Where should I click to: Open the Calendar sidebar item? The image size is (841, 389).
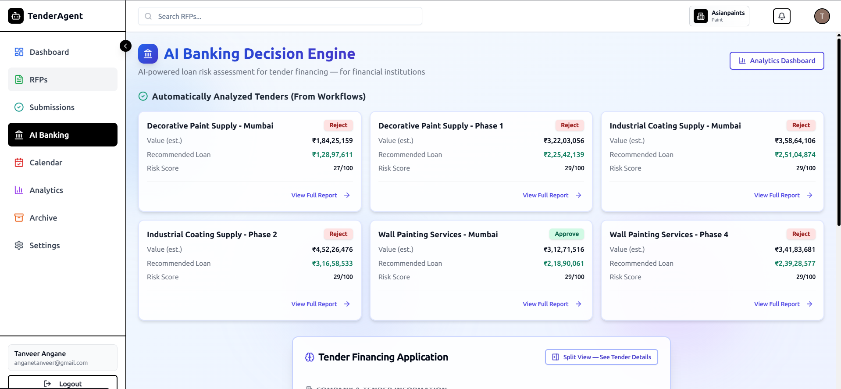63,162
